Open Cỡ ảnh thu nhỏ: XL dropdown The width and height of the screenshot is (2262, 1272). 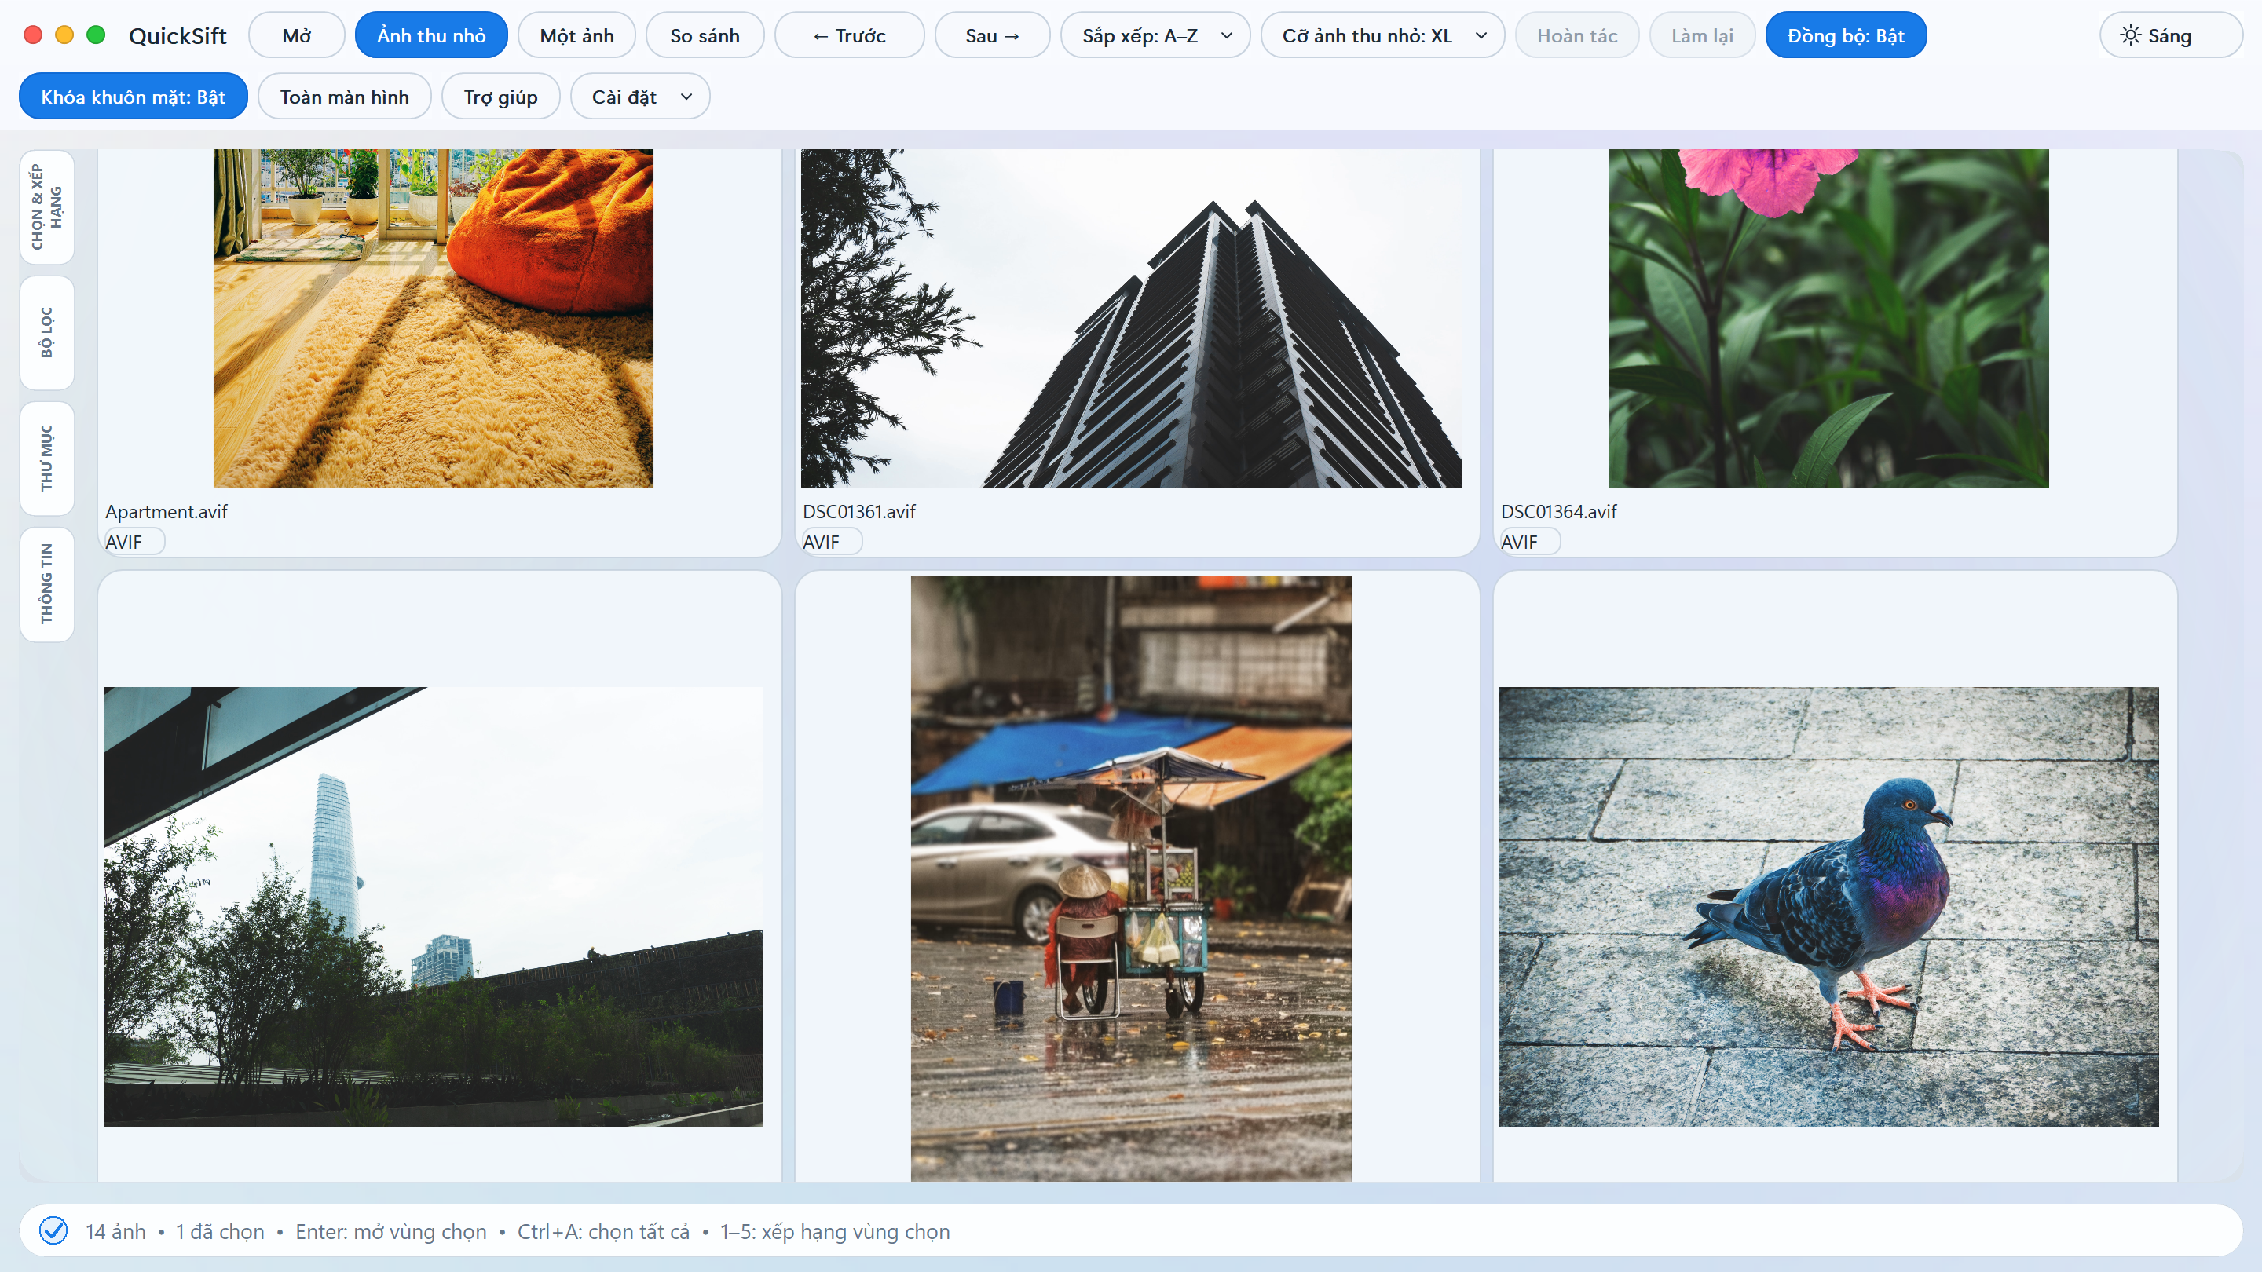point(1383,35)
